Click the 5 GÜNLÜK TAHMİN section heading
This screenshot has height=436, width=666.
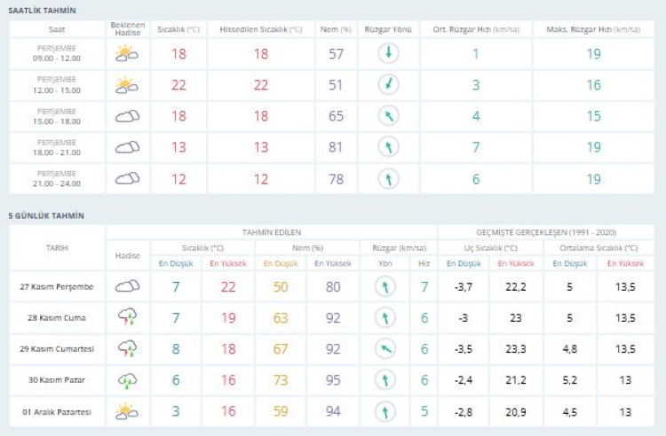pyautogui.click(x=46, y=215)
